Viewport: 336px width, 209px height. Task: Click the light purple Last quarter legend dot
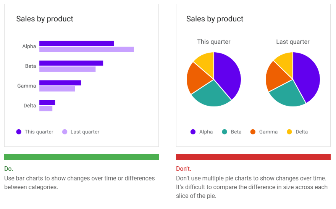[65, 132]
